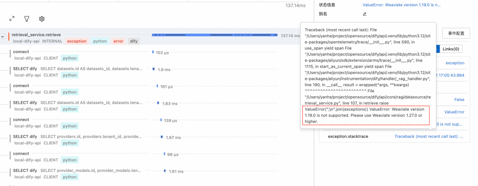Click the retrieval span's 137.14 ms timeline bar
Viewport: 478px width, 186px height.
coord(214,34)
